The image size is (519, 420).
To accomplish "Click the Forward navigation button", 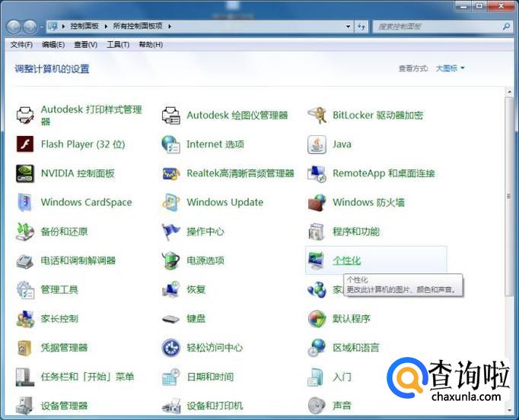I will click(30, 27).
